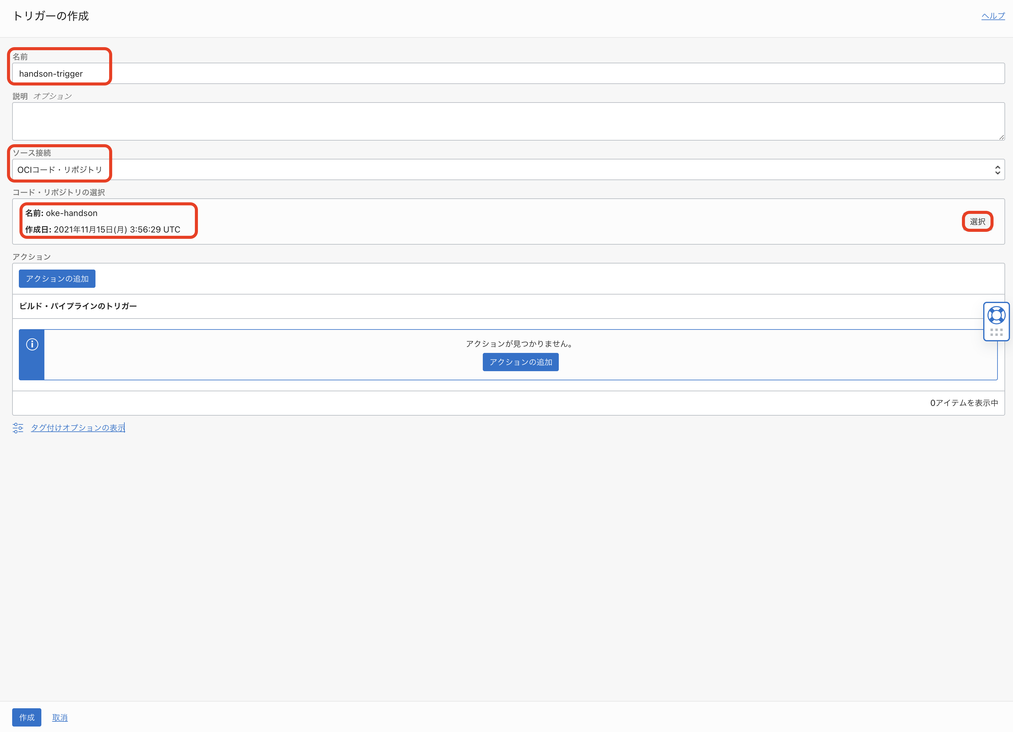Viewport: 1013px width, 732px height.
Task: Expand the OCIコード・リポジトリ source selector
Action: click(x=508, y=170)
